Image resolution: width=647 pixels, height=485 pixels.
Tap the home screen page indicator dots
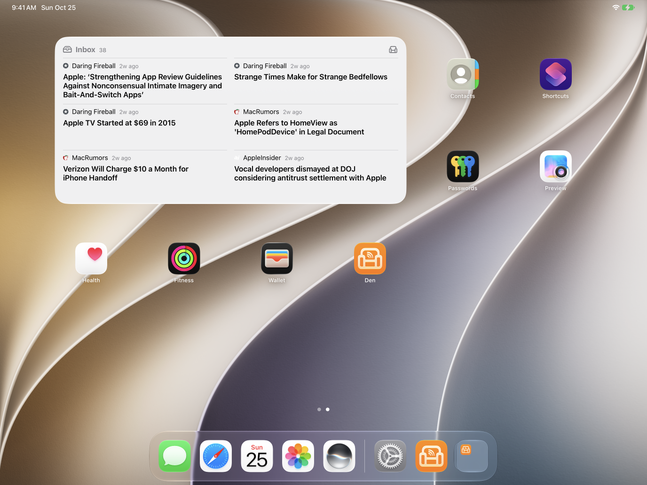(323, 409)
